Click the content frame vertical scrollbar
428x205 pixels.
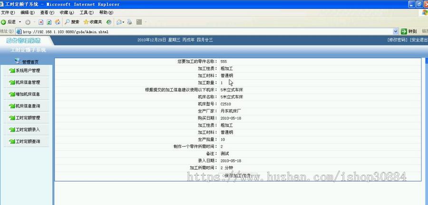coord(427,131)
